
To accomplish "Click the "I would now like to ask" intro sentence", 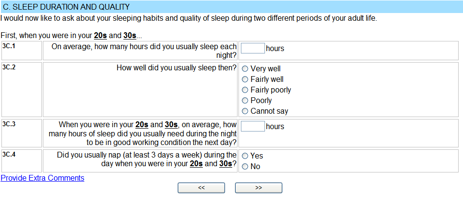I will (x=188, y=18).
